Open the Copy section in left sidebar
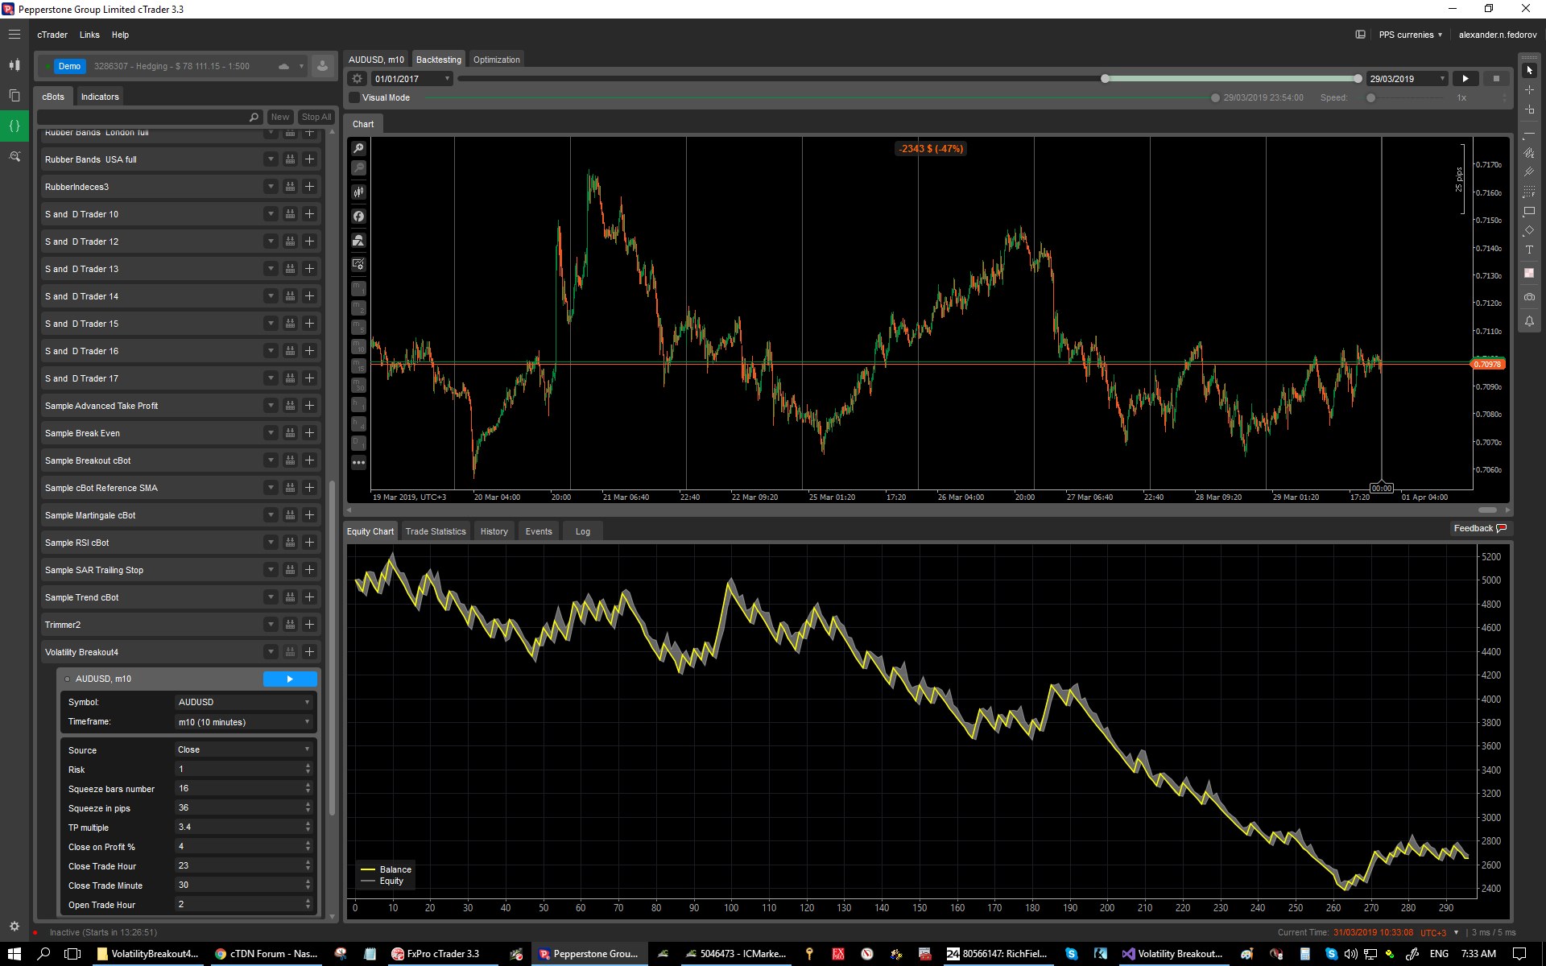The width and height of the screenshot is (1546, 966). pyautogui.click(x=14, y=96)
